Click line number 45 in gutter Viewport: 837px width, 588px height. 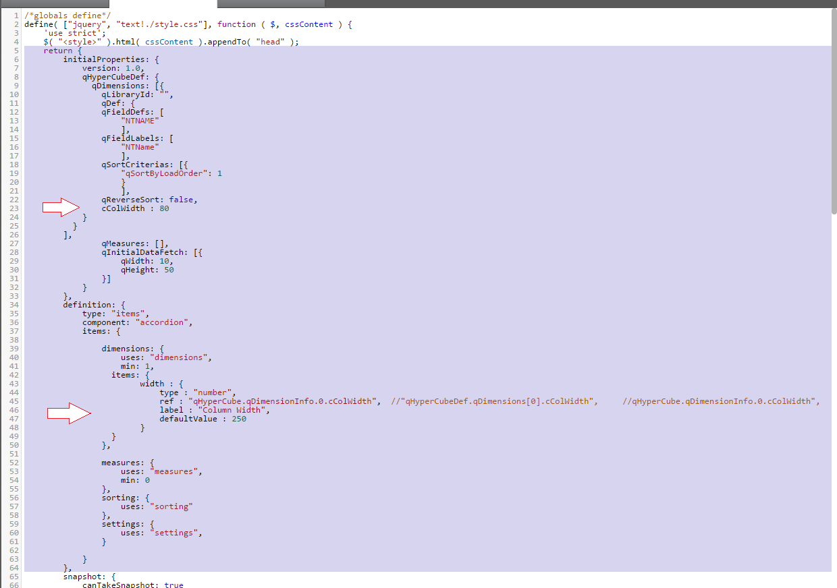(x=15, y=401)
